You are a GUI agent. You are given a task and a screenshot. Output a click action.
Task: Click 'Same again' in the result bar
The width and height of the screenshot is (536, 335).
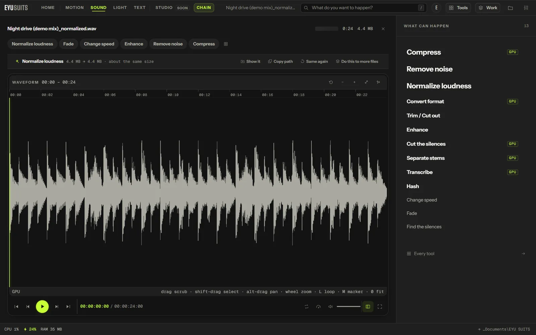[314, 62]
